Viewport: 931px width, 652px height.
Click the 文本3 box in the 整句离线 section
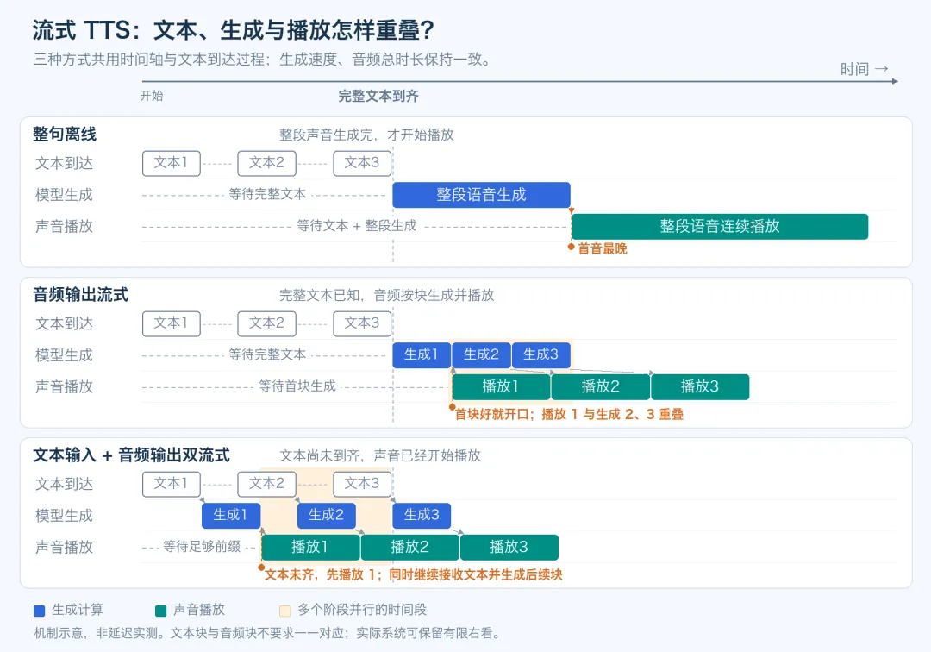coord(362,163)
